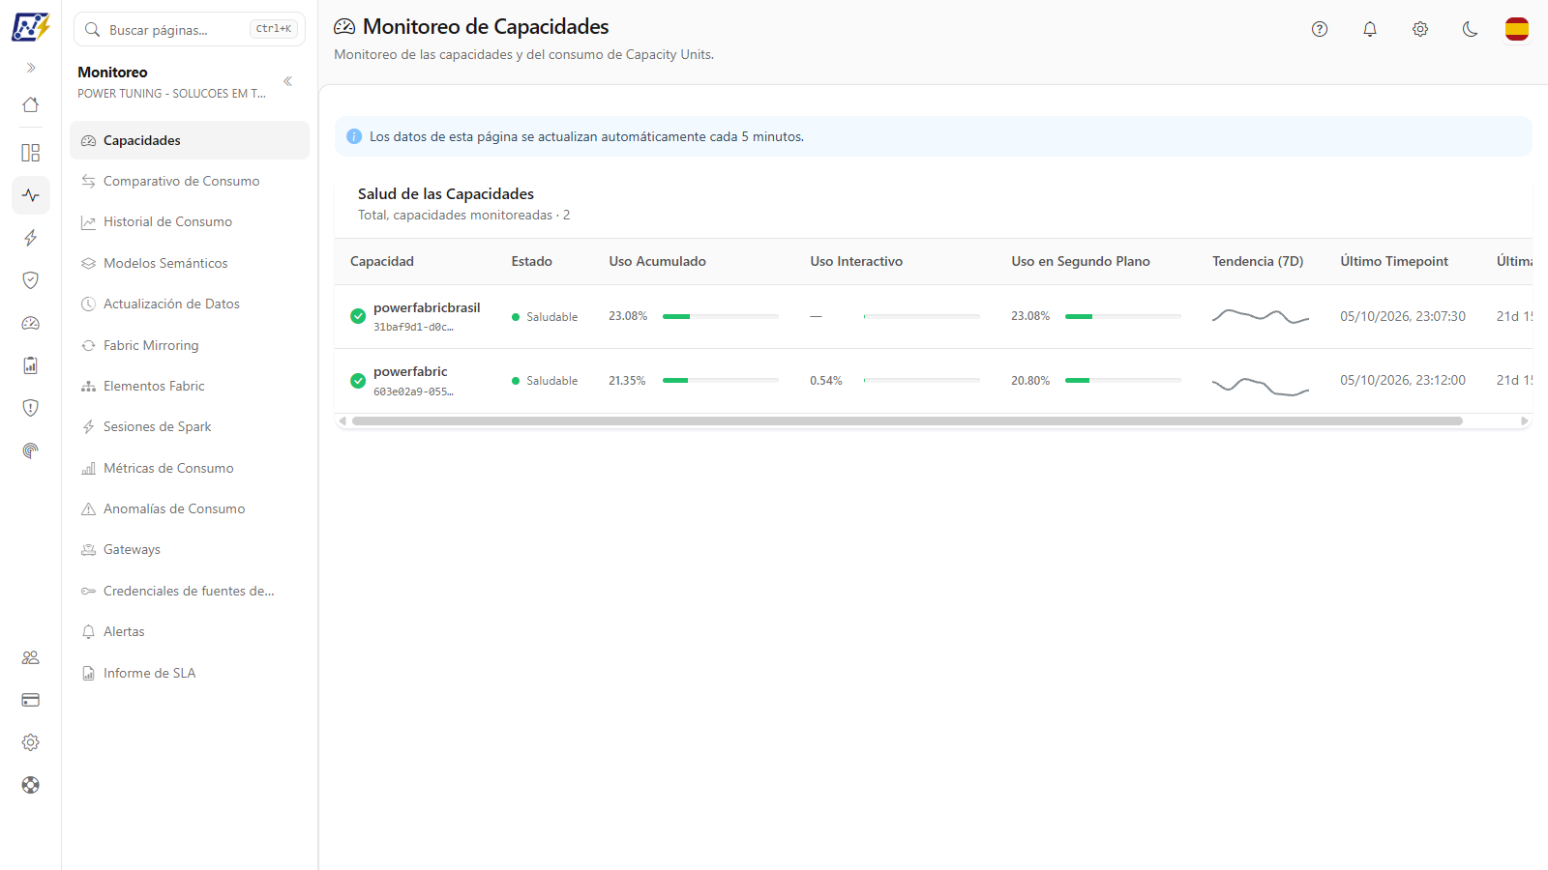Open the dashboard layout icon in left rail
Image resolution: width=1548 pixels, height=870 pixels.
[31, 153]
